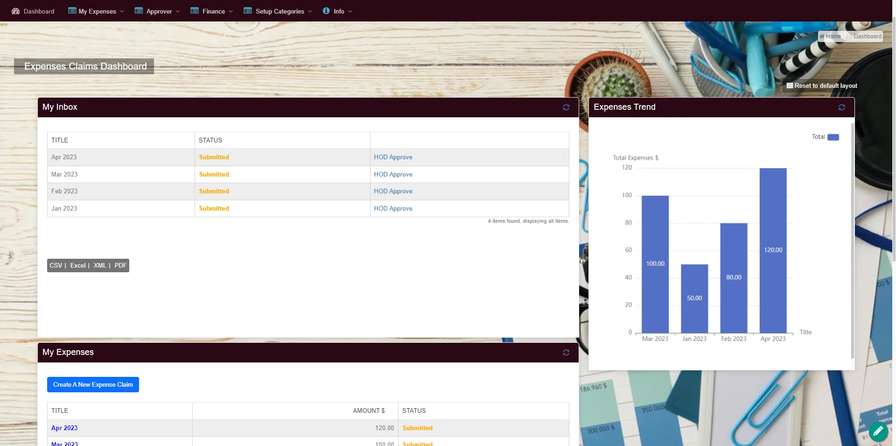Click the Mar 2023 bar showing 100.00
Screen dimensions: 896x446
click(x=655, y=264)
